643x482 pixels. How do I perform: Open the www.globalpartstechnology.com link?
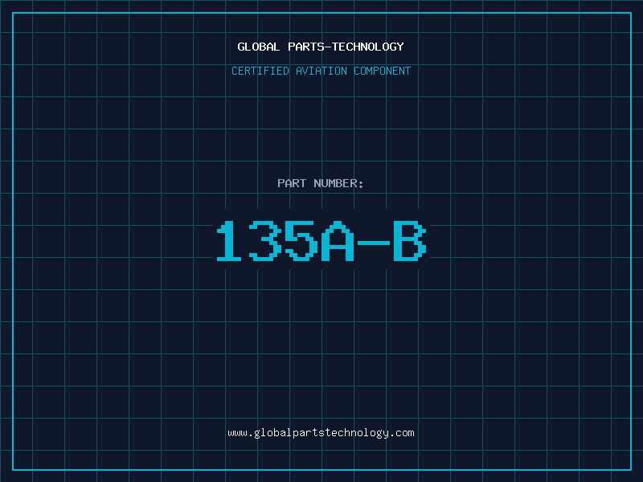pyautogui.click(x=321, y=433)
